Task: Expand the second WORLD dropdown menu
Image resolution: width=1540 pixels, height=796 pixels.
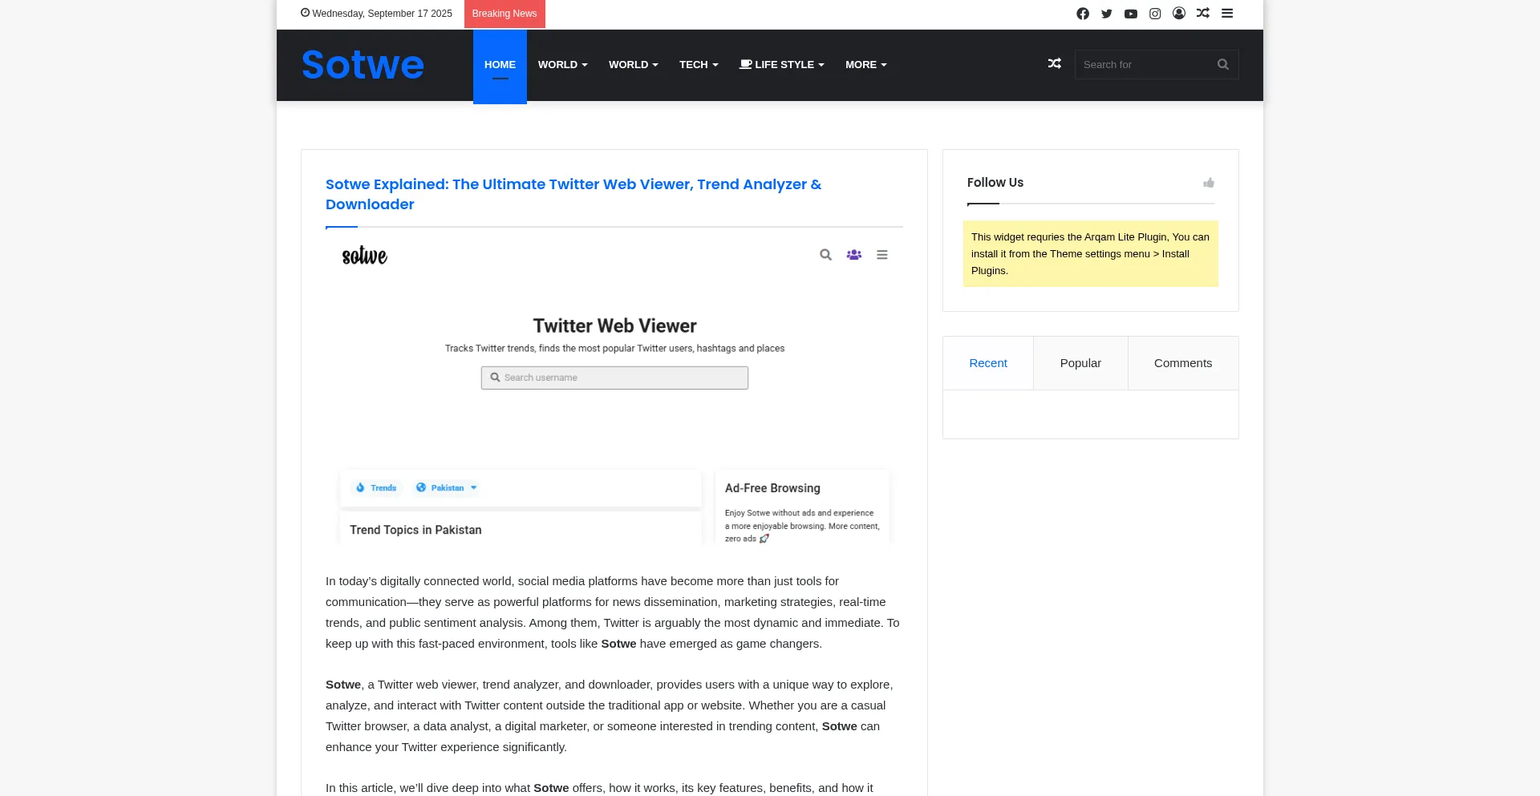Action: 634,65
